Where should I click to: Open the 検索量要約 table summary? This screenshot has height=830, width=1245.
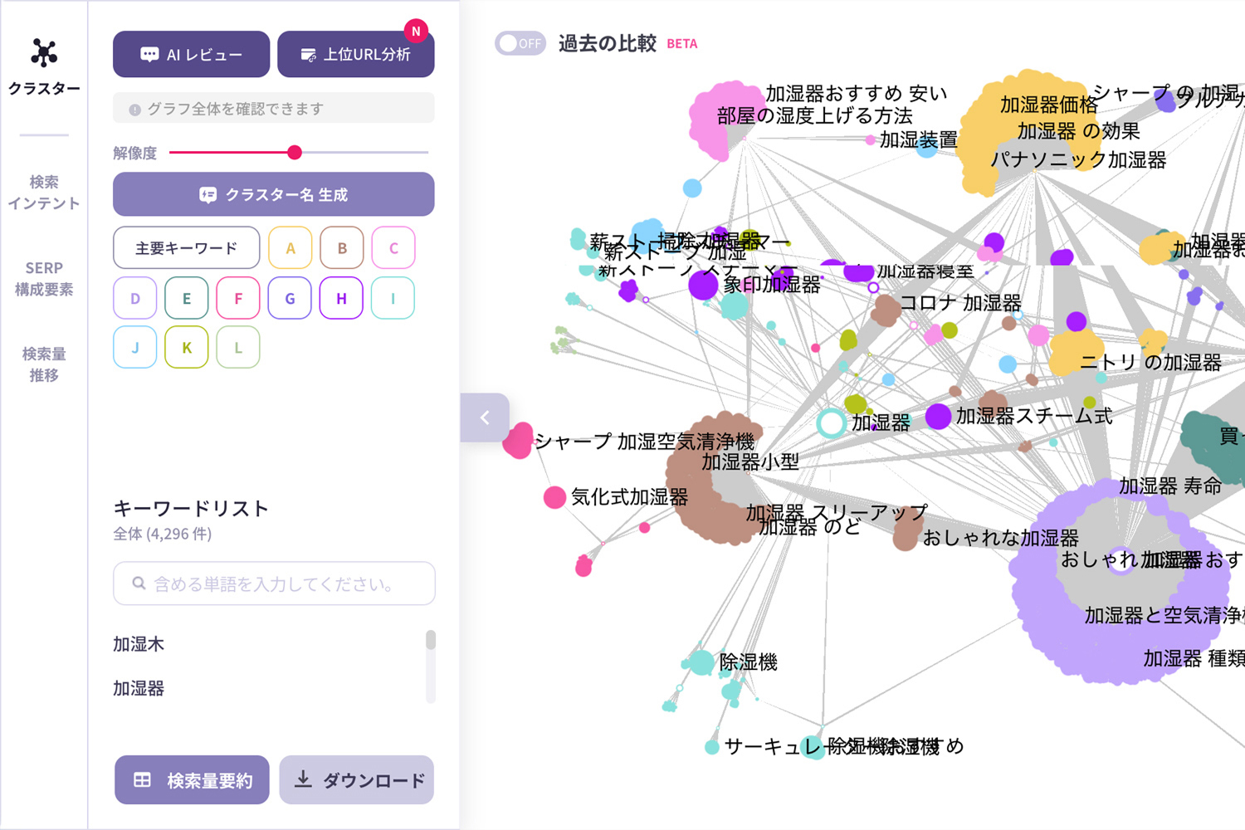pyautogui.click(x=192, y=780)
